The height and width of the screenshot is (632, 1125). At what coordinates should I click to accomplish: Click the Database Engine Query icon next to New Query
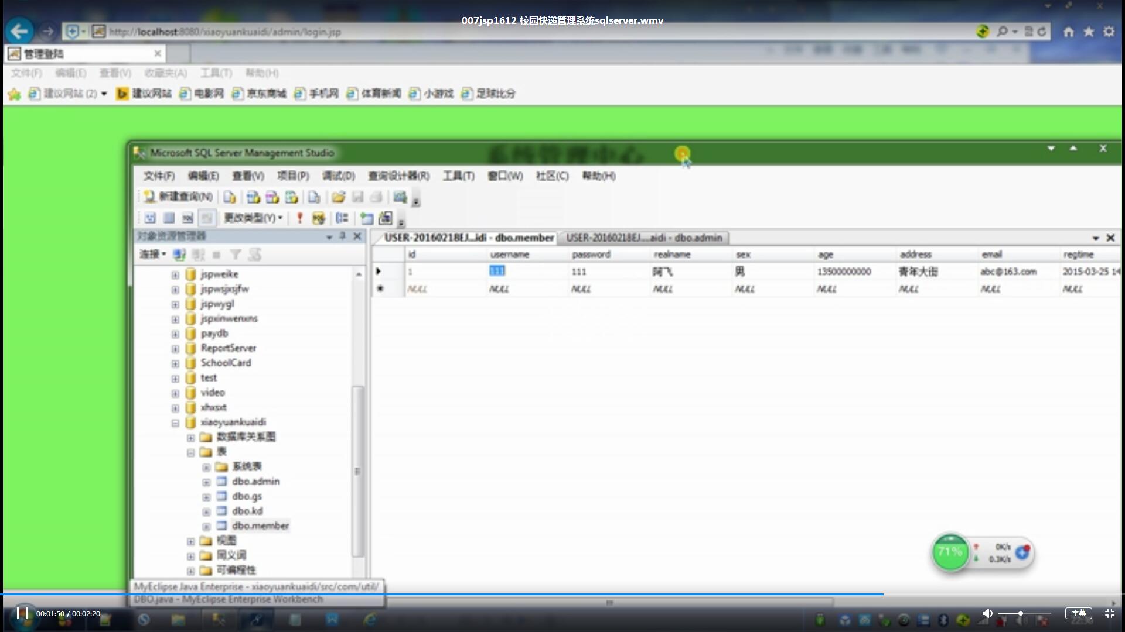(230, 197)
